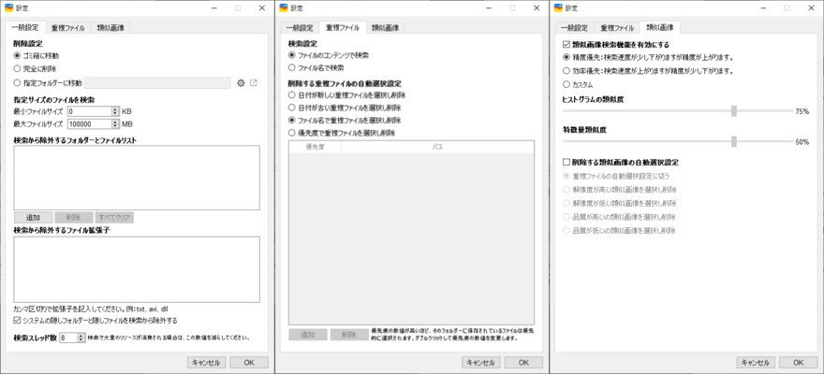This screenshot has width=824, height=374.
Task: Click 追加 button under the exclusion folder list
Action: (33, 218)
